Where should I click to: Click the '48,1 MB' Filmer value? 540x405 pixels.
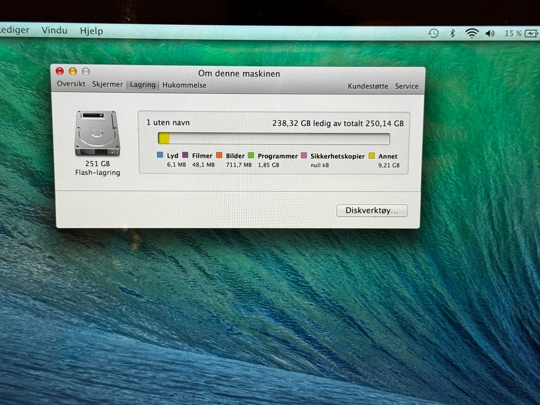point(203,165)
